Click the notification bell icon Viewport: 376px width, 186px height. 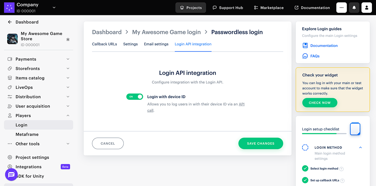point(354,8)
